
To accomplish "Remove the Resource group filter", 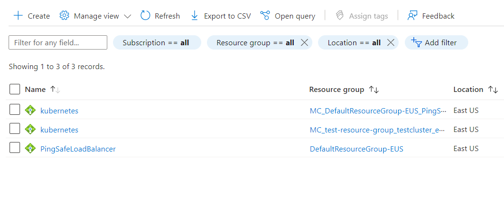I will [x=305, y=42].
